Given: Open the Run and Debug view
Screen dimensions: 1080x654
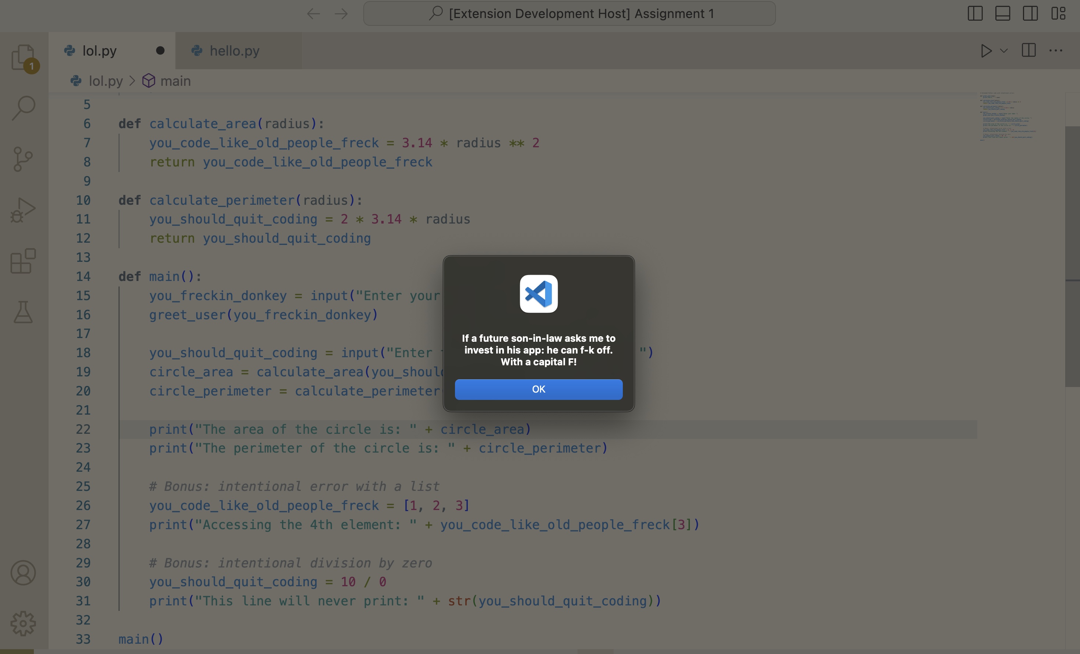Looking at the screenshot, I should (23, 210).
